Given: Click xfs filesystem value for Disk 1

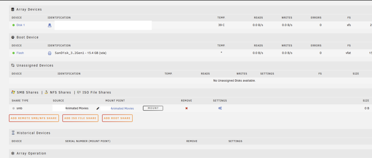Looking at the screenshot, I should [x=349, y=25].
